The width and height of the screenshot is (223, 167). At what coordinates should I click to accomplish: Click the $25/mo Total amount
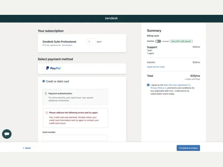(195, 76)
